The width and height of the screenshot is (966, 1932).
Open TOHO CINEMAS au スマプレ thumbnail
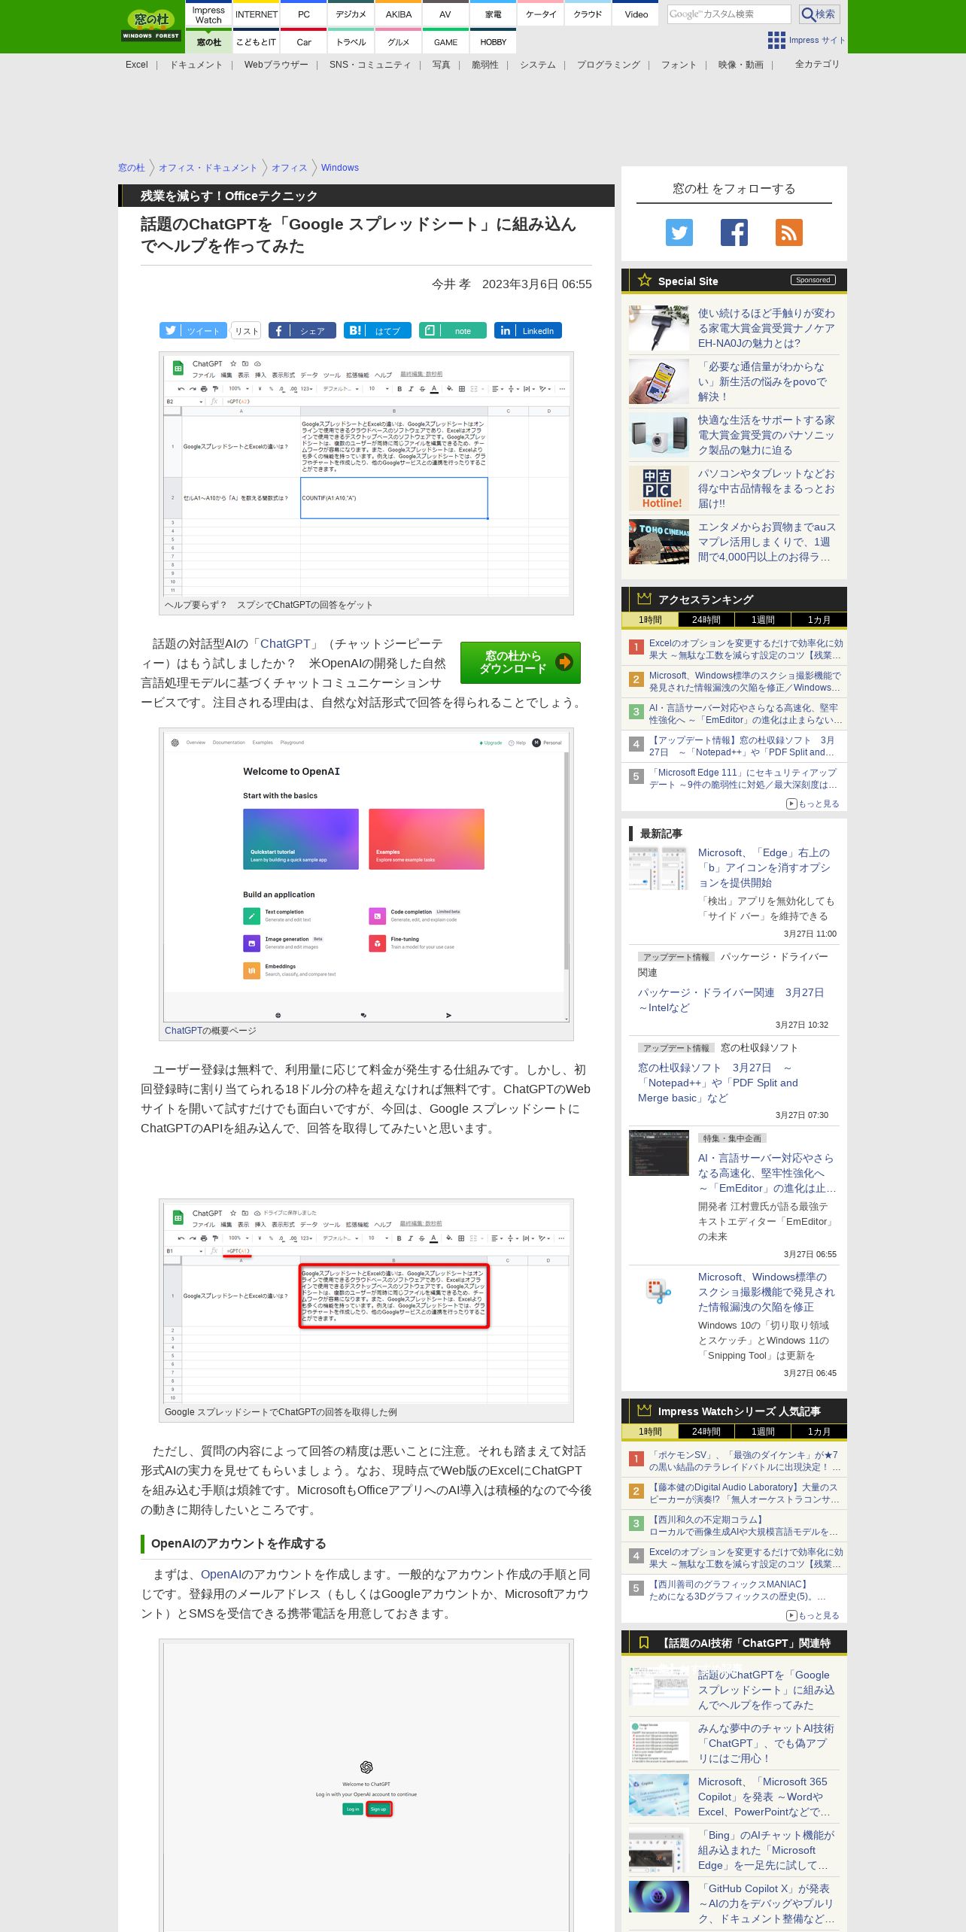click(x=658, y=542)
